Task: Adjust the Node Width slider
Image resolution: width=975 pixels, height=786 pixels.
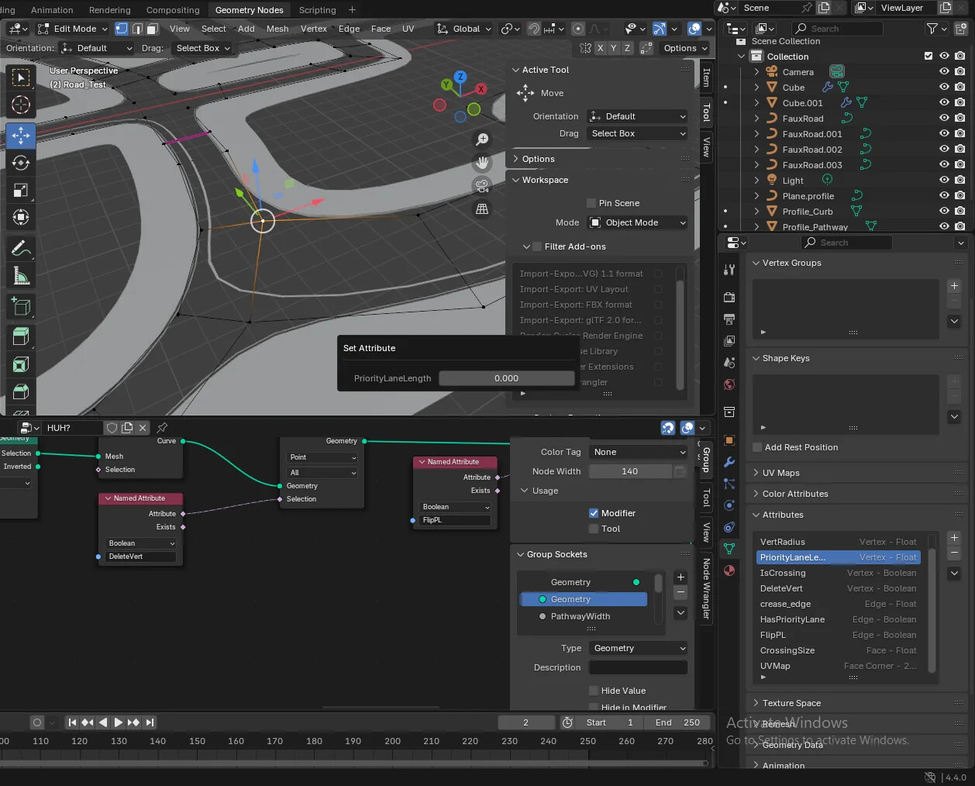Action: coord(630,471)
